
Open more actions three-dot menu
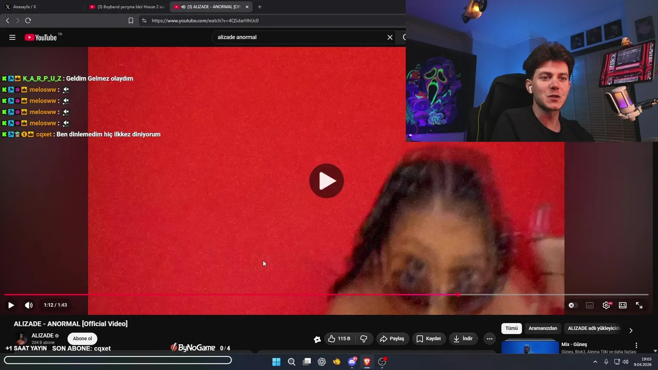click(489, 339)
